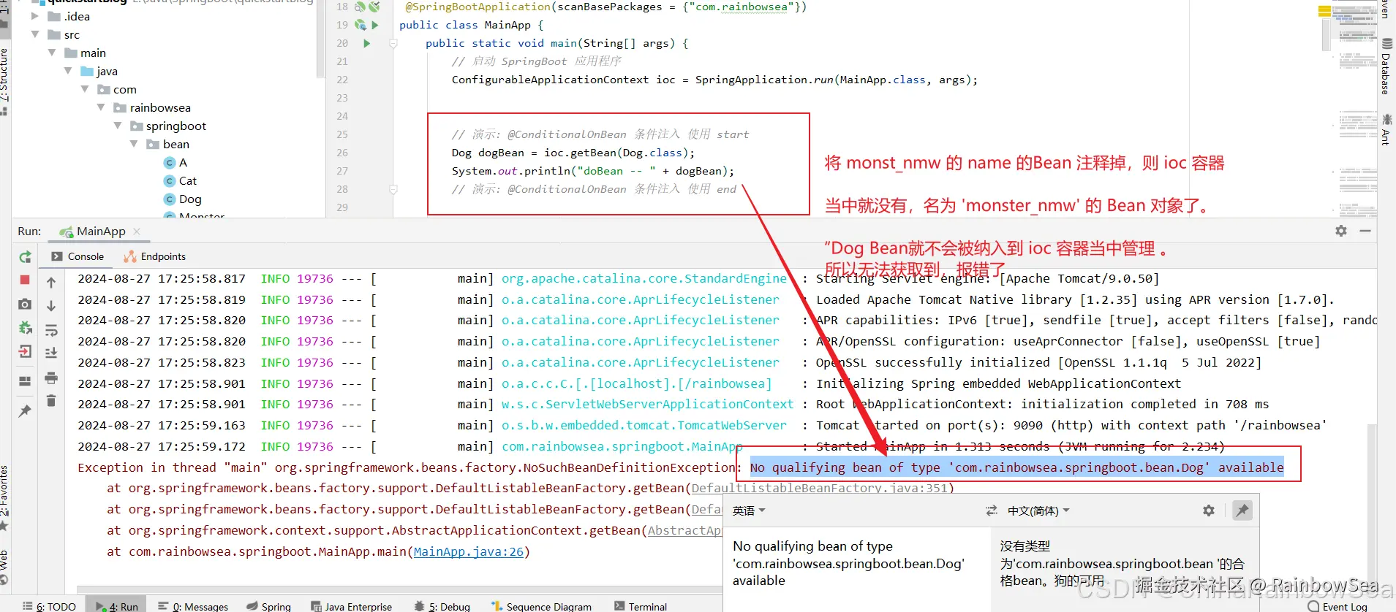Image resolution: width=1396 pixels, height=612 pixels.
Task: Open the Spring tool window
Action: tap(268, 606)
